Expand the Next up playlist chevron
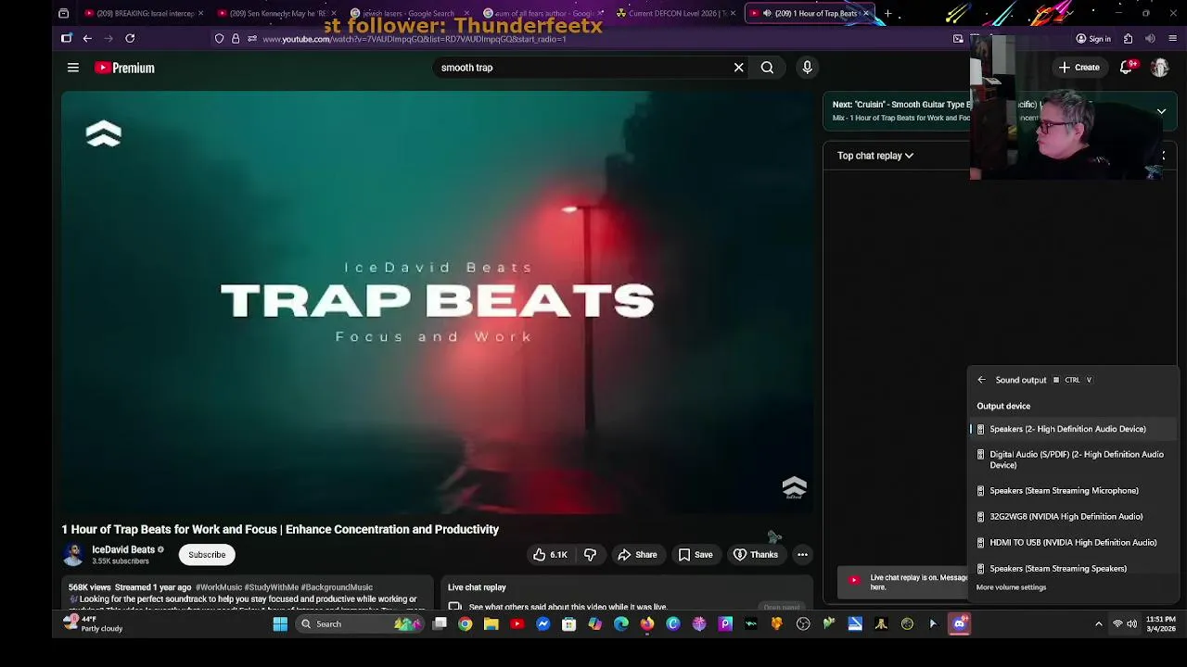This screenshot has height=667, width=1187. click(x=1161, y=111)
